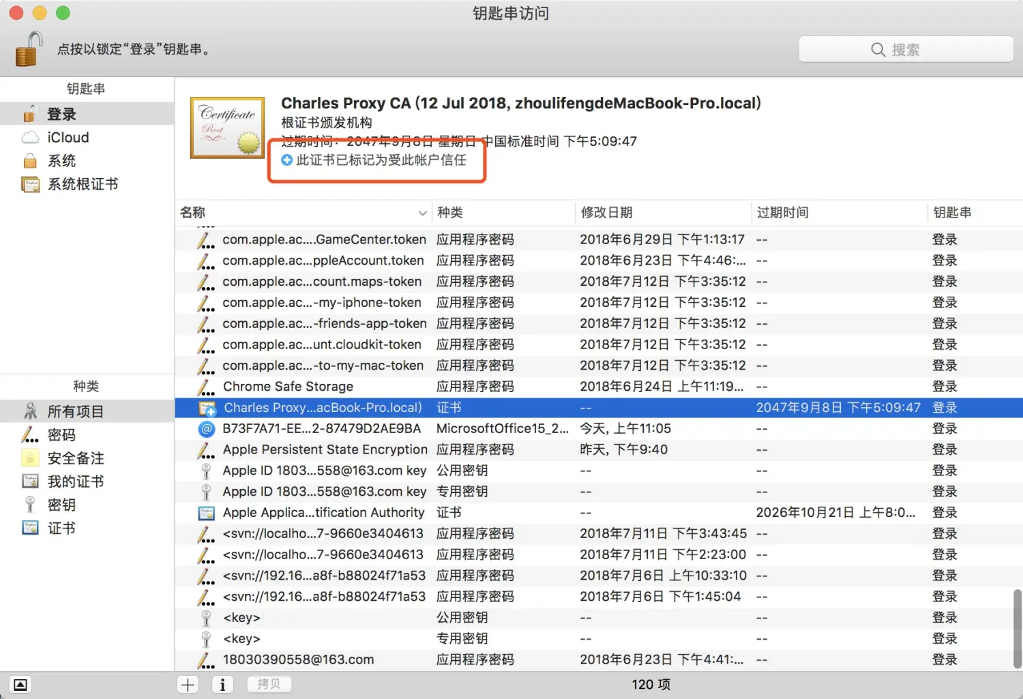Click the blue trust plus badge icon
This screenshot has height=699, width=1023.
click(x=287, y=160)
